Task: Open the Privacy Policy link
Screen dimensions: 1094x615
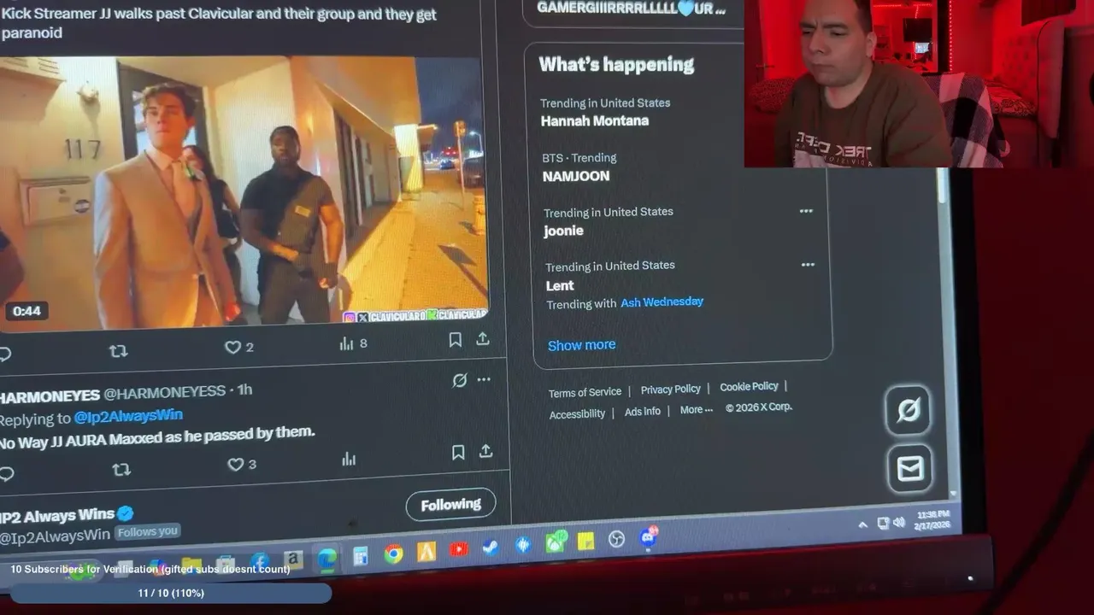Action: [x=670, y=389]
